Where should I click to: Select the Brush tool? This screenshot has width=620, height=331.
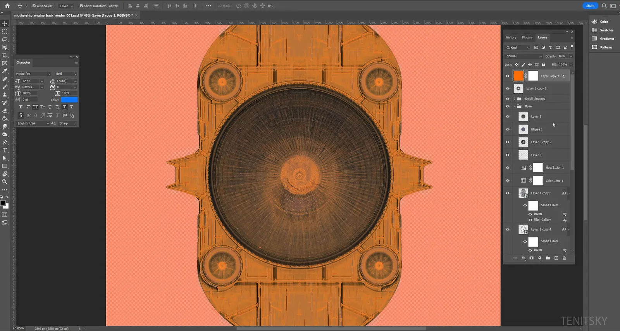[x=5, y=87]
